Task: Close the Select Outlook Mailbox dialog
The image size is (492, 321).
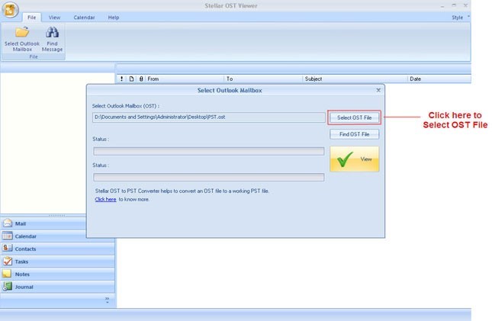Action: [x=378, y=90]
